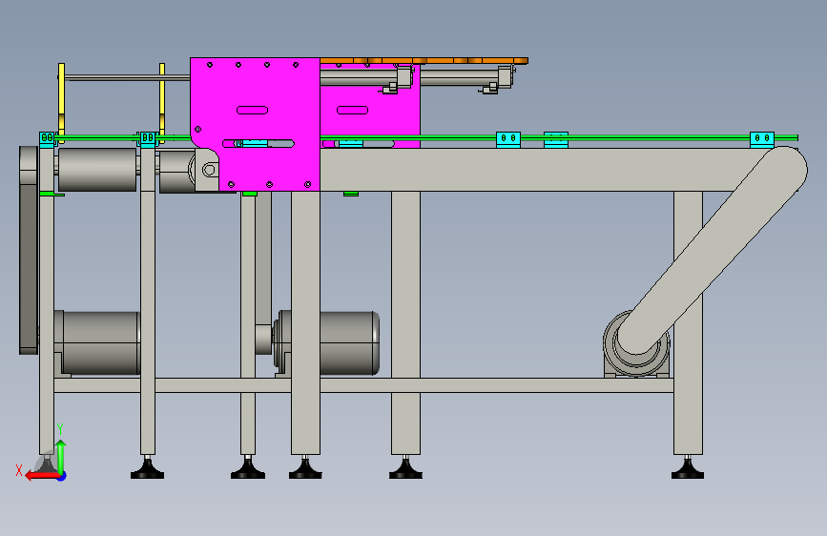Screen dimensions: 827x536
Task: Click the X axis label
Action: coord(19,470)
